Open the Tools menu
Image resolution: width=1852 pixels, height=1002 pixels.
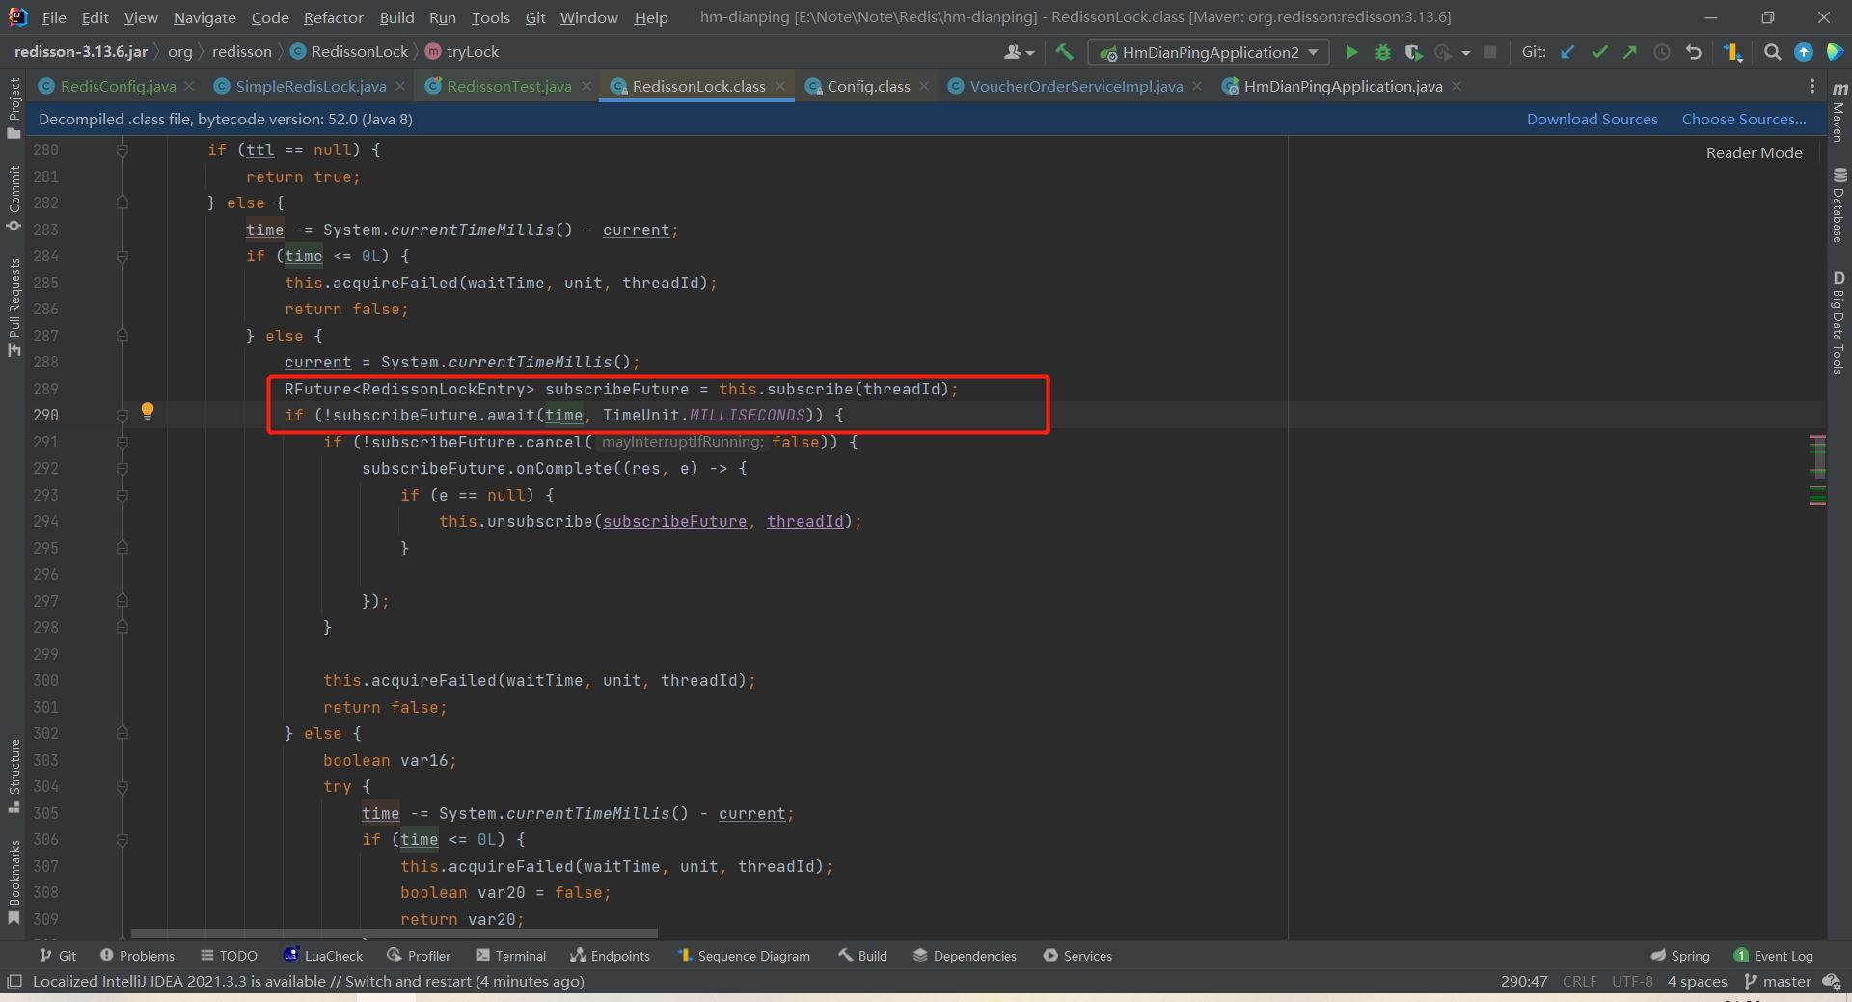click(x=490, y=17)
